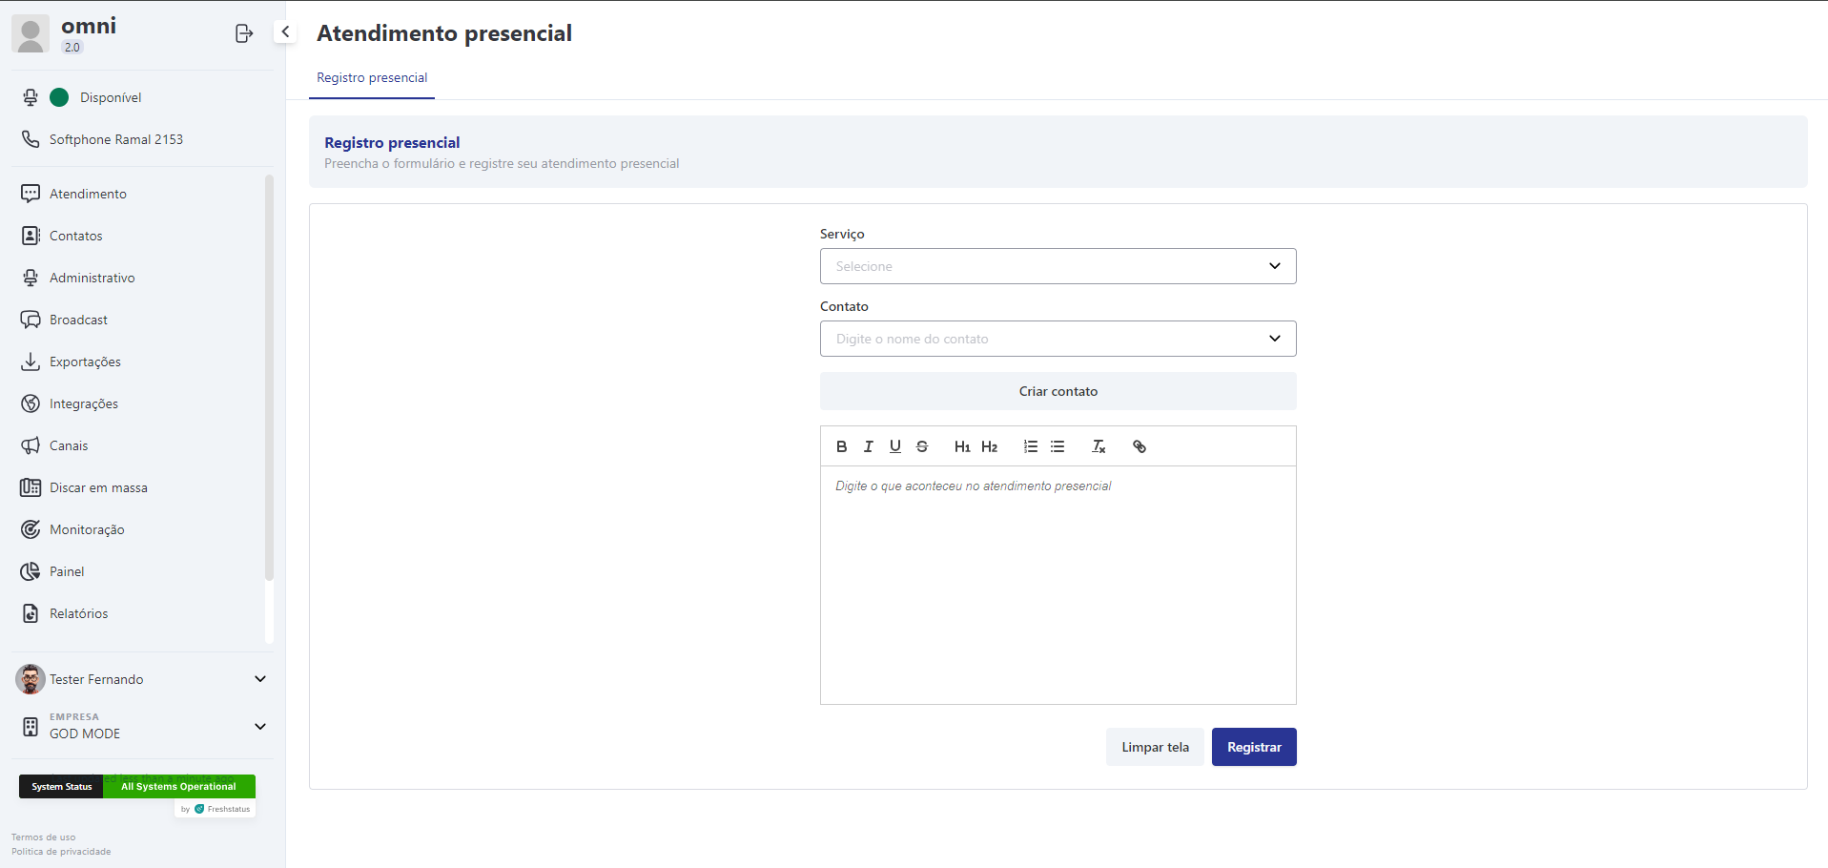This screenshot has width=1828, height=868.
Task: Click the All Systems Operational status badge
Action: pos(178,787)
